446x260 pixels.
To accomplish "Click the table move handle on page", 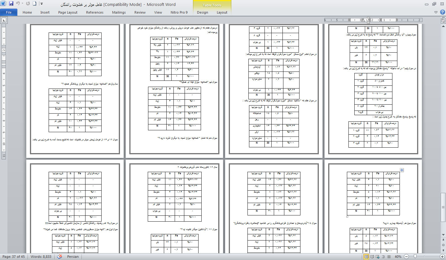I will 402,170.
